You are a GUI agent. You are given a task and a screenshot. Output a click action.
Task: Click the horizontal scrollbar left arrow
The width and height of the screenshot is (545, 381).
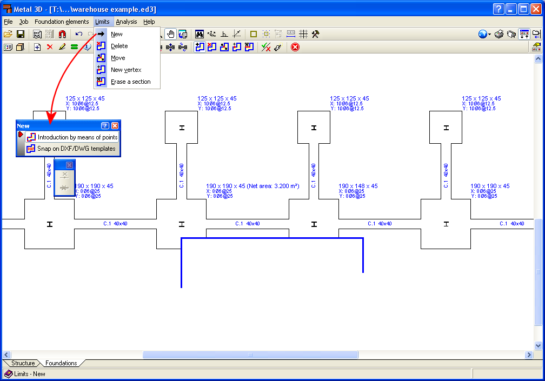pyautogui.click(x=6, y=355)
